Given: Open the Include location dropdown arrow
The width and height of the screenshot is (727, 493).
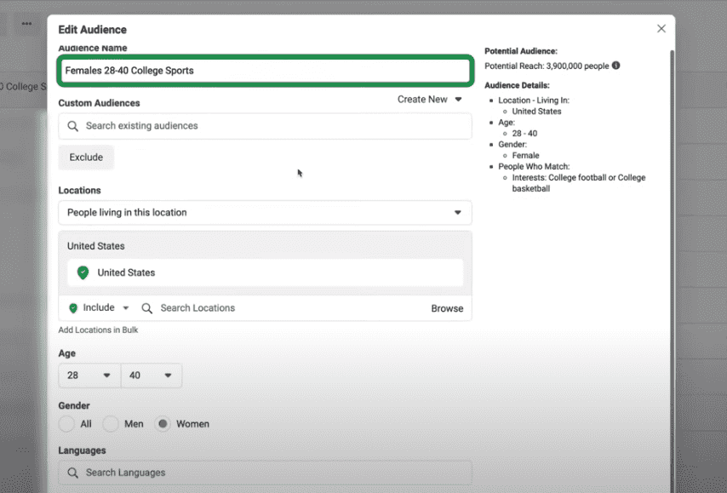Looking at the screenshot, I should (126, 308).
